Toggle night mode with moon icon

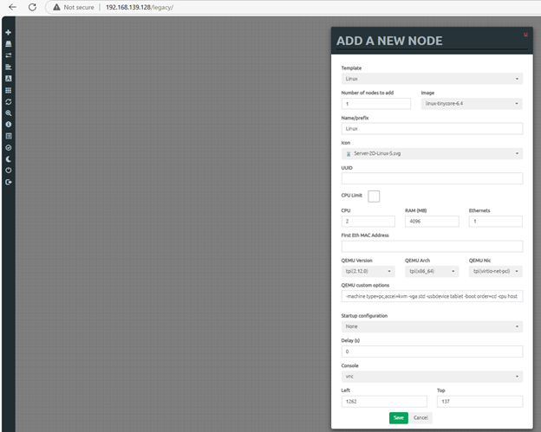point(9,159)
